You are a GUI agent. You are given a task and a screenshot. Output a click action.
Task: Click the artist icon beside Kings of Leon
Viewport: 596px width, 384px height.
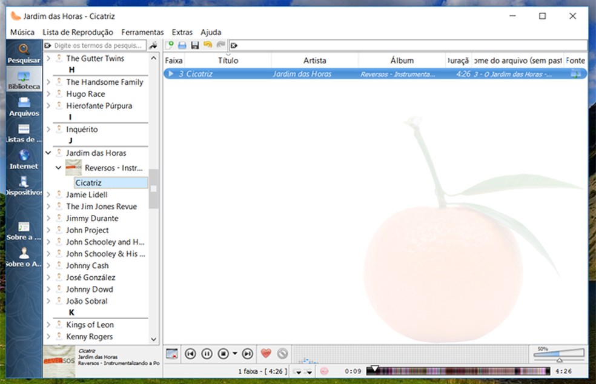(x=59, y=324)
